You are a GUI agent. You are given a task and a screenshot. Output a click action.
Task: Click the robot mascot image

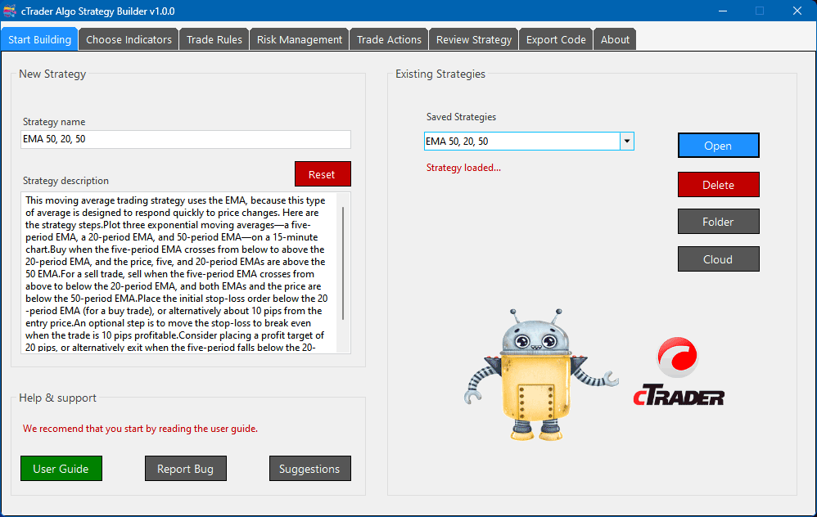[x=540, y=375]
